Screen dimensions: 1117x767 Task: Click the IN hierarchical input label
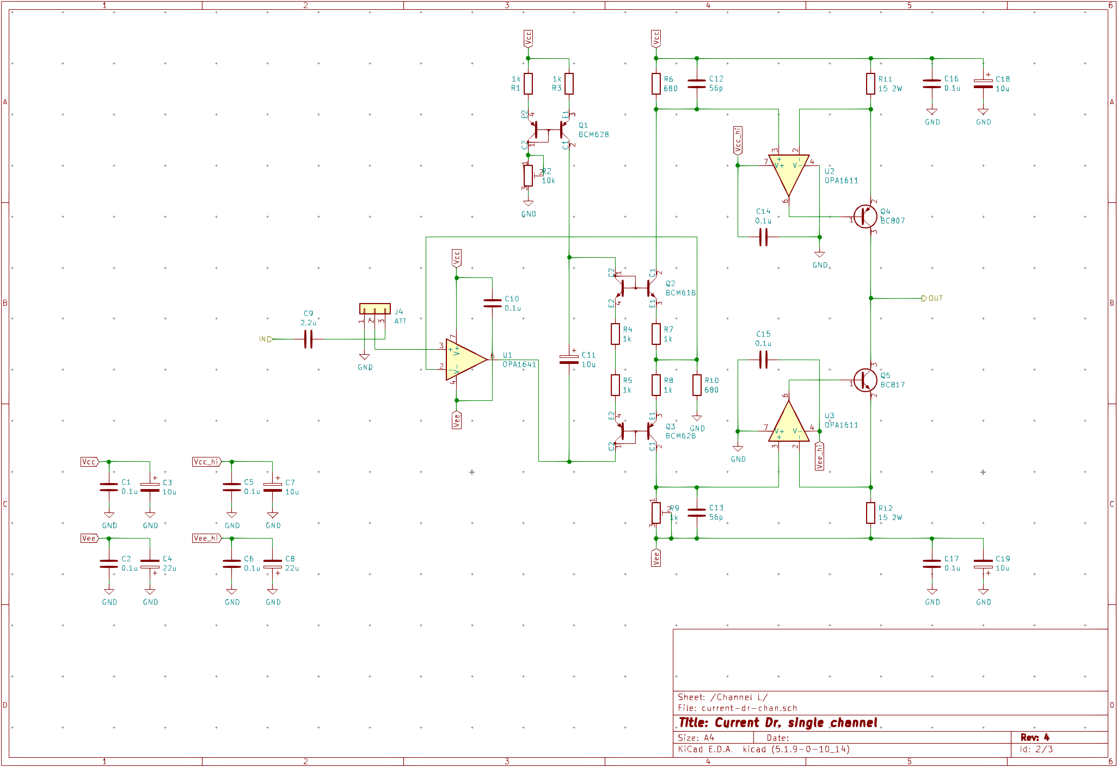coord(266,339)
